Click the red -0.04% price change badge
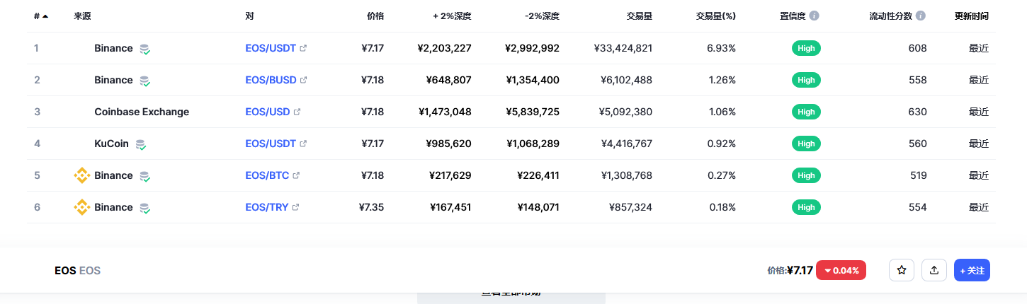The image size is (1027, 304). click(x=841, y=270)
